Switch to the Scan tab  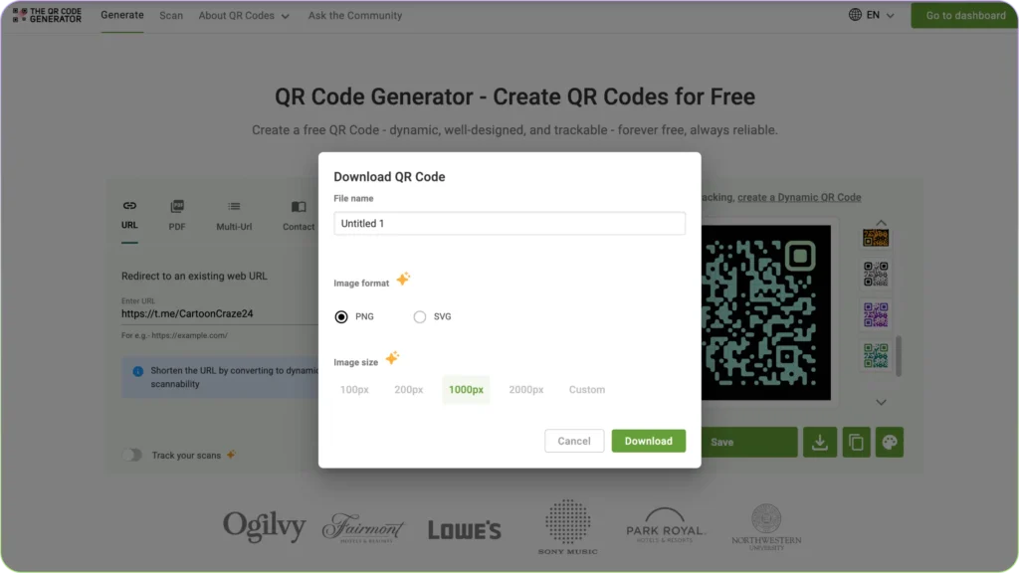[170, 16]
